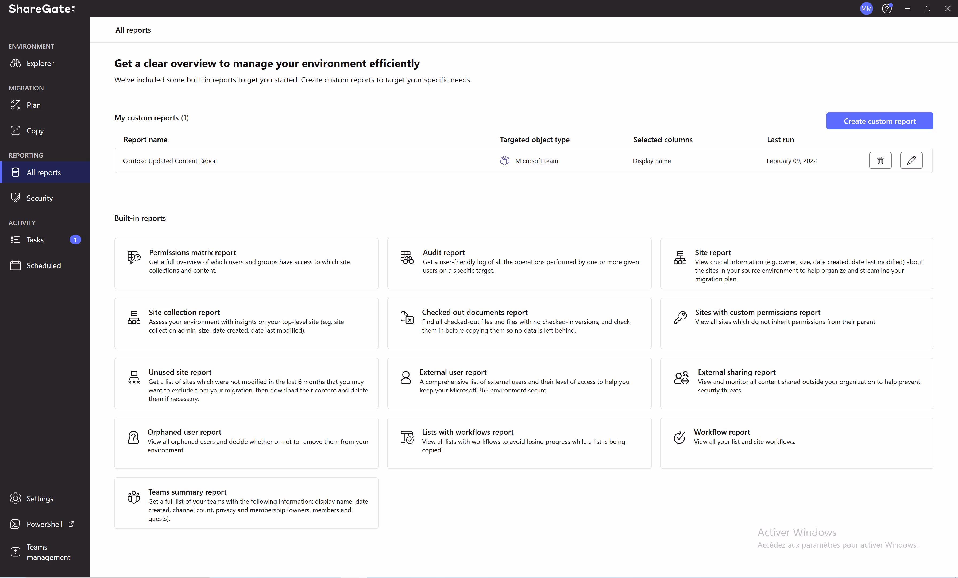Edit the Contoso custom report with pencil icon

click(x=911, y=161)
